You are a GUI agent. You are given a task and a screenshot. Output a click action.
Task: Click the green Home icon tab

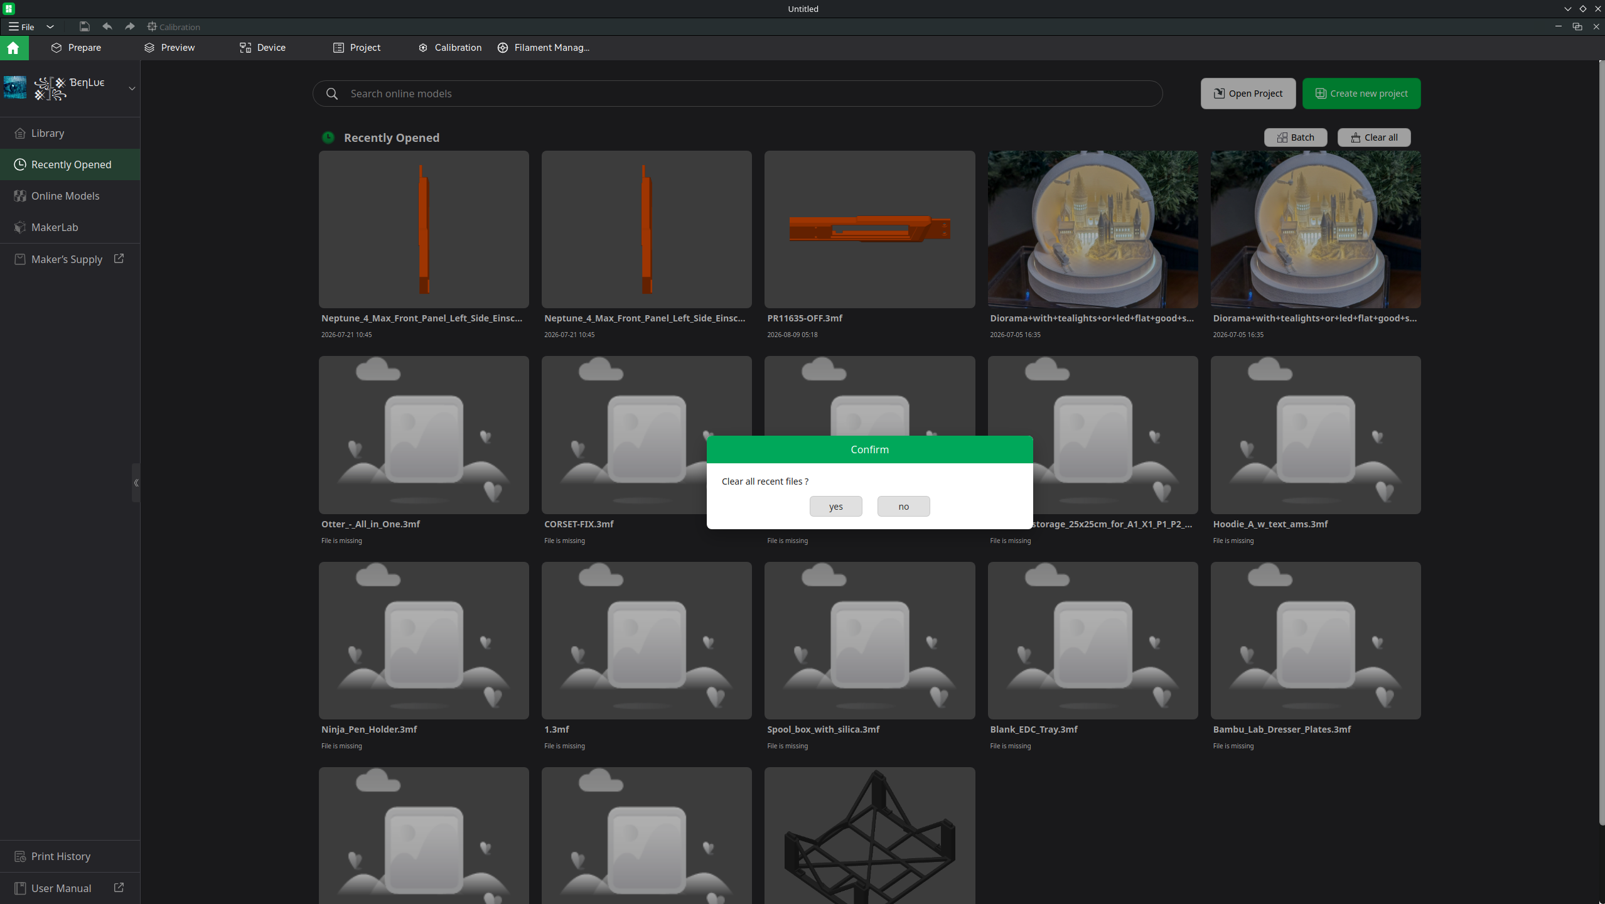14,48
